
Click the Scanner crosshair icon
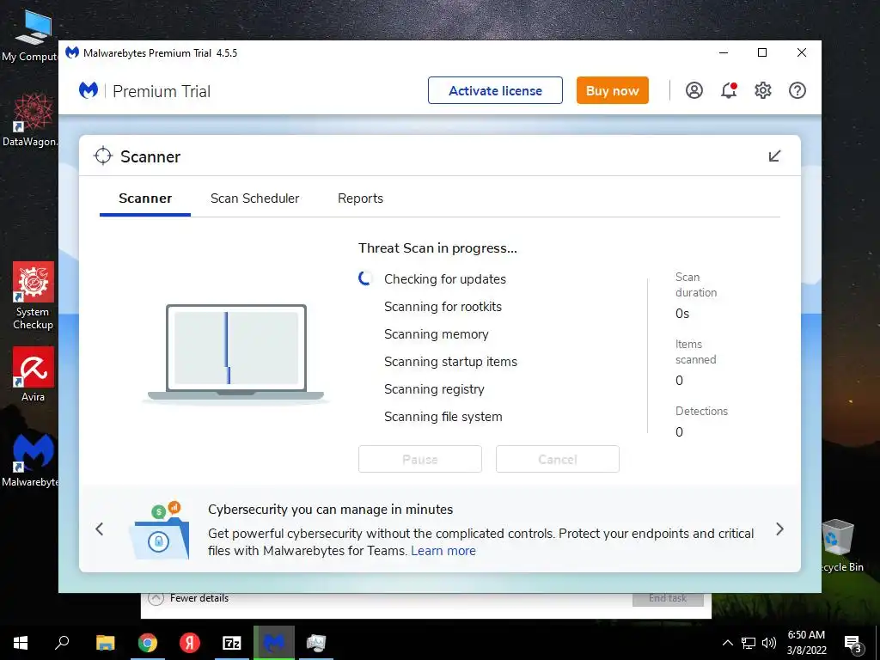pos(103,156)
